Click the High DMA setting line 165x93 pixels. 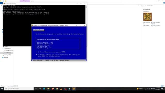tap(44, 48)
